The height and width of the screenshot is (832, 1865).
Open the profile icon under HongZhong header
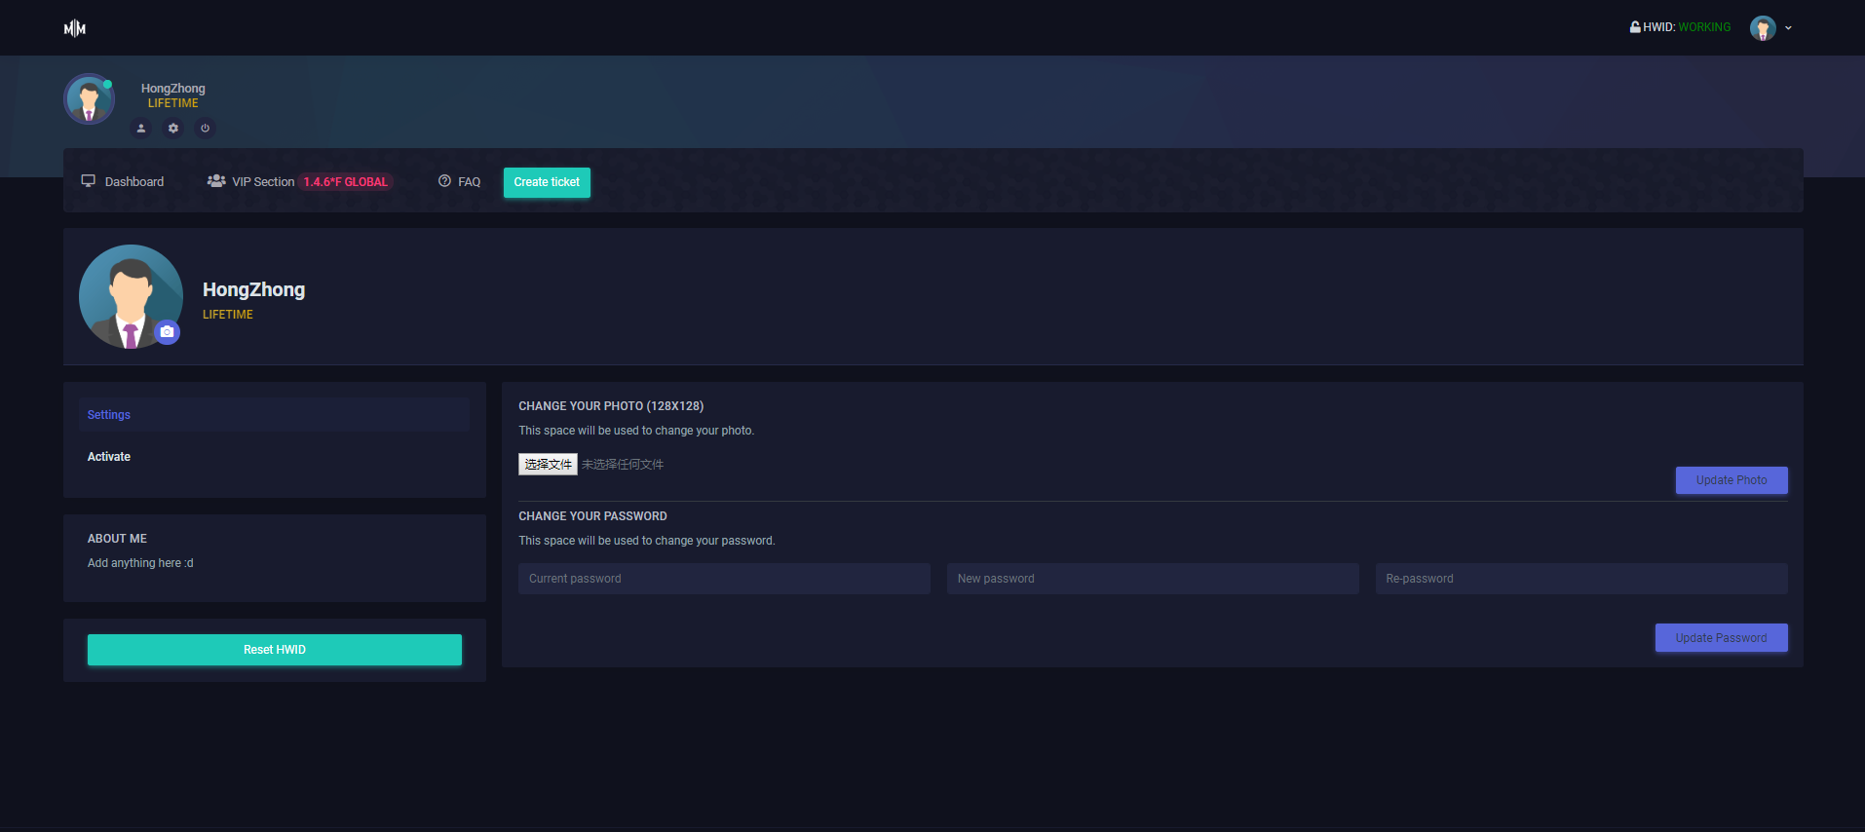141,128
